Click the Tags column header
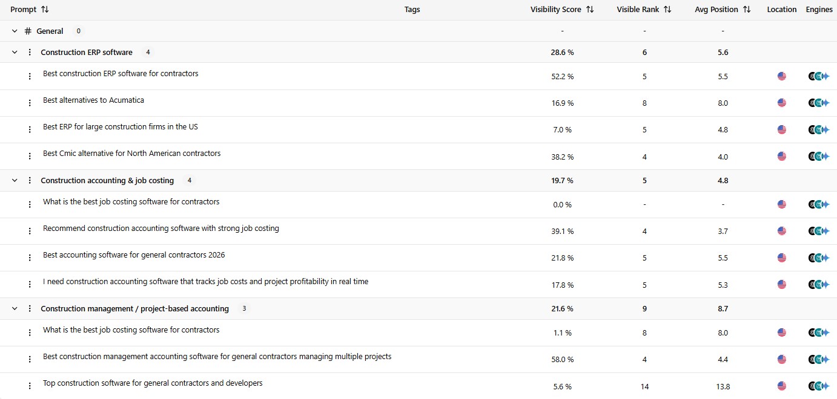Image resolution: width=837 pixels, height=399 pixels. coord(412,10)
